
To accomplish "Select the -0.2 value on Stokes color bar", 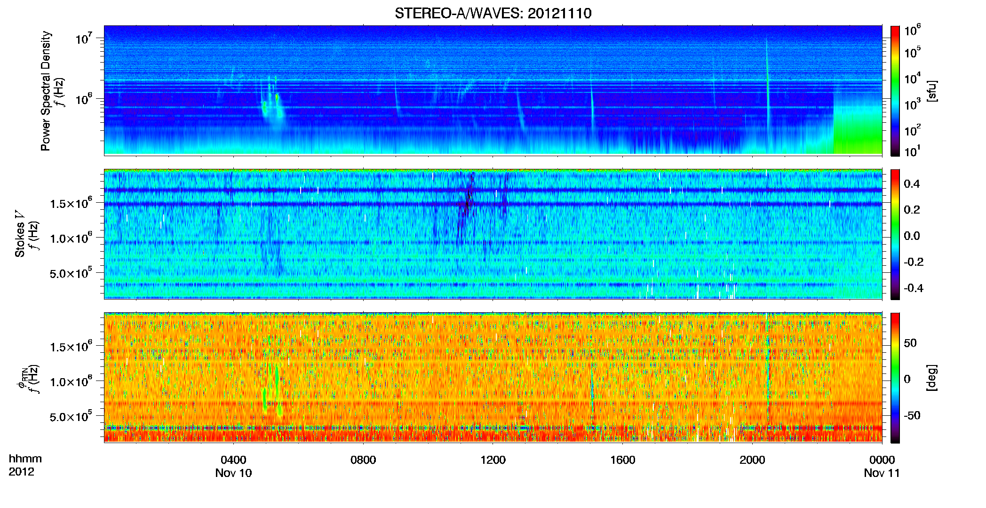I will click(914, 262).
